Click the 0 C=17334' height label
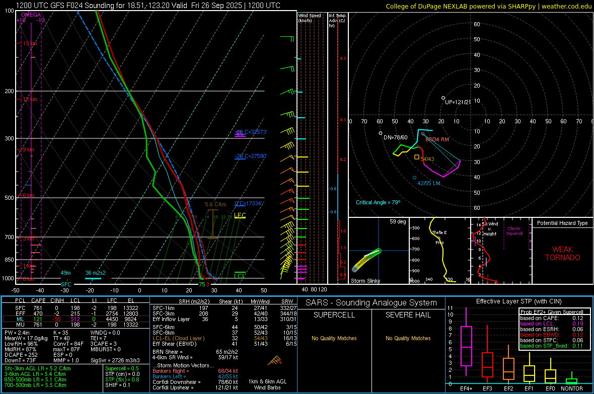The image size is (594, 394). pos(249,203)
